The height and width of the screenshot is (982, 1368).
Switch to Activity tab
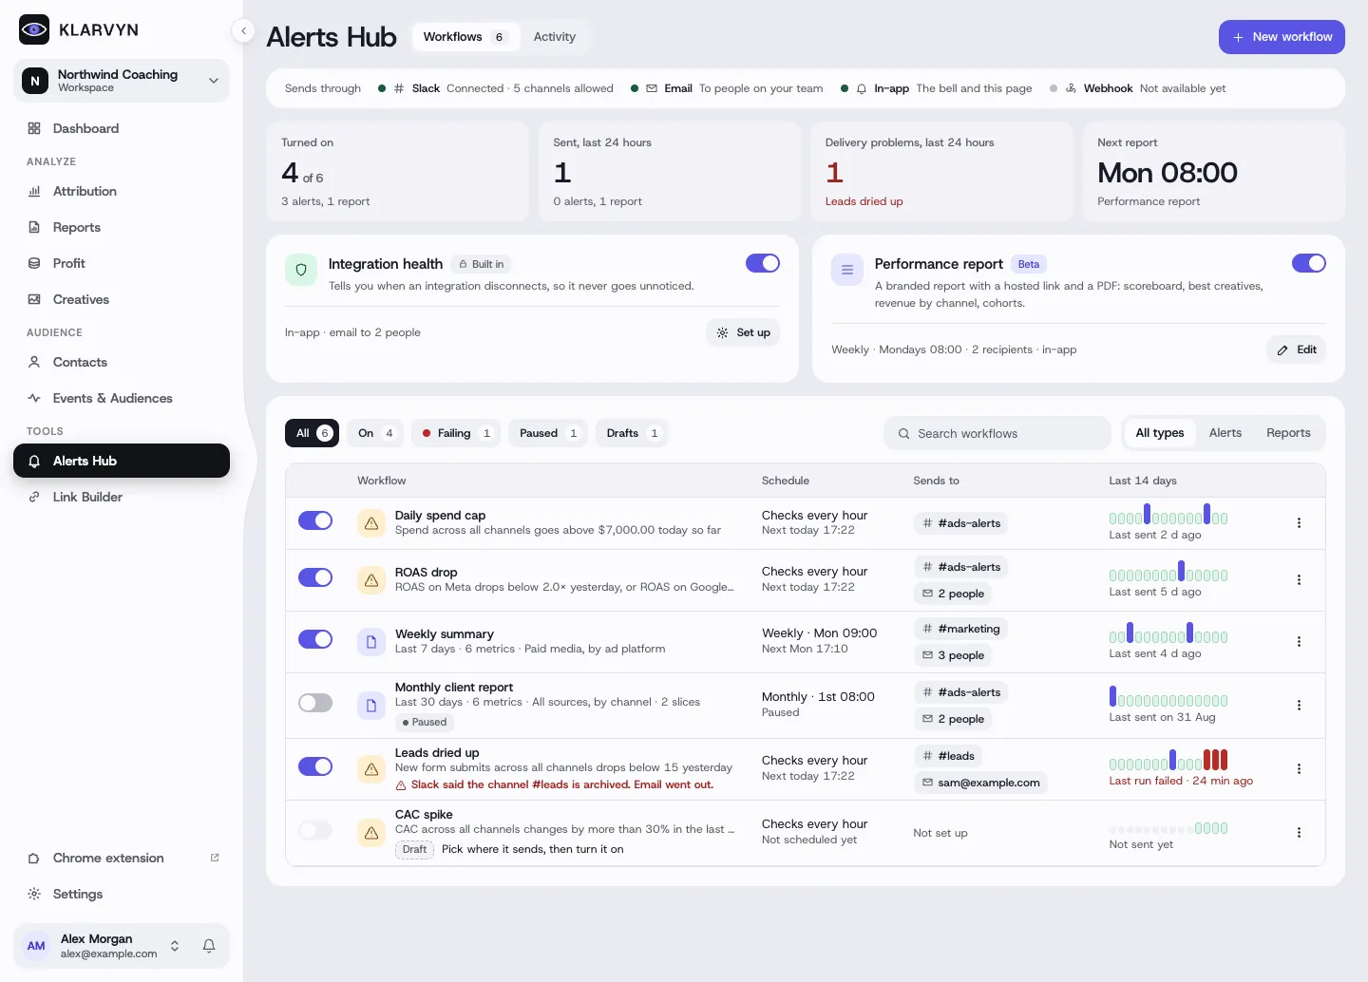tap(555, 37)
